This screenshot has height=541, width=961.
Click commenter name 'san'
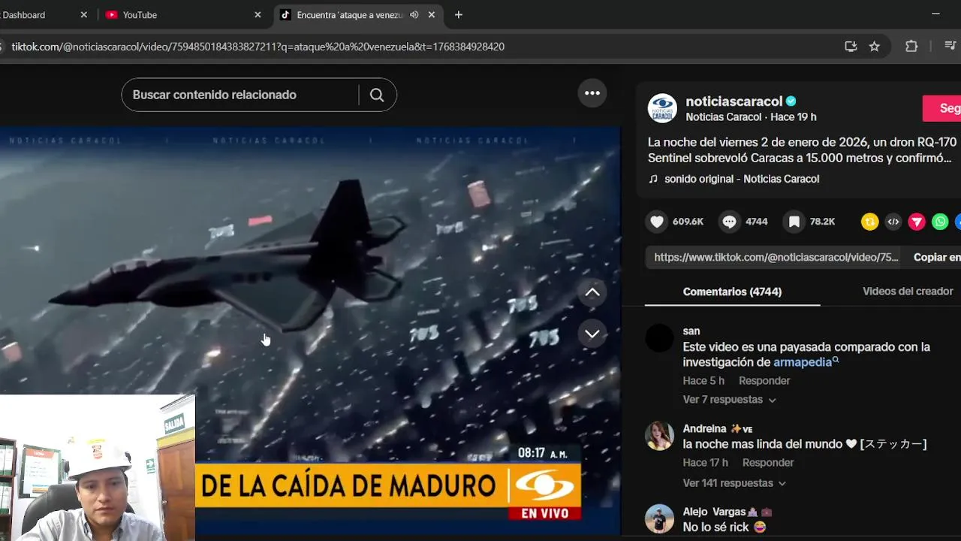click(x=691, y=331)
